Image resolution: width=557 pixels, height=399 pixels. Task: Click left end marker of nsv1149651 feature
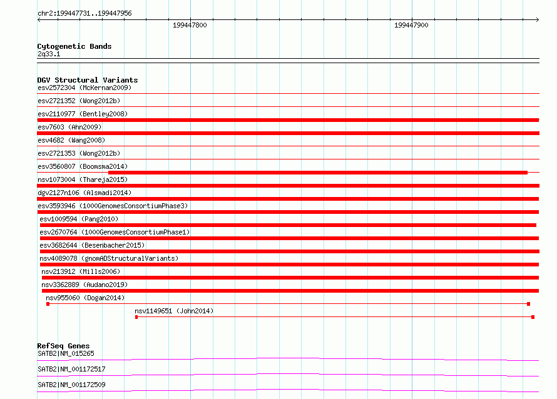coord(136,317)
